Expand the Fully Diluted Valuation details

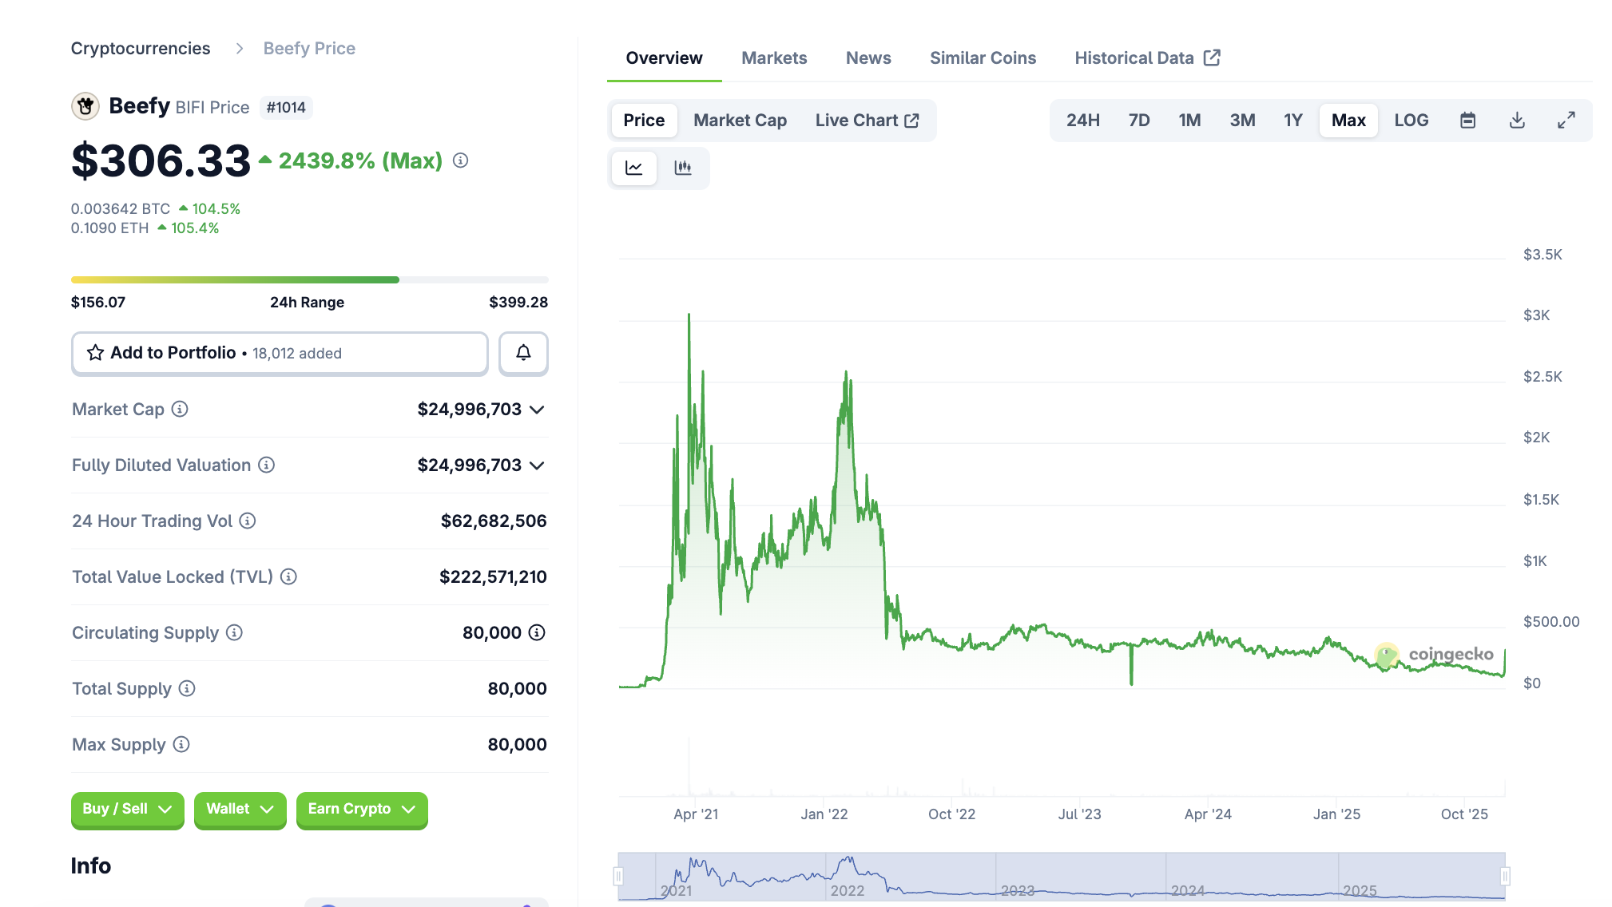tap(538, 465)
